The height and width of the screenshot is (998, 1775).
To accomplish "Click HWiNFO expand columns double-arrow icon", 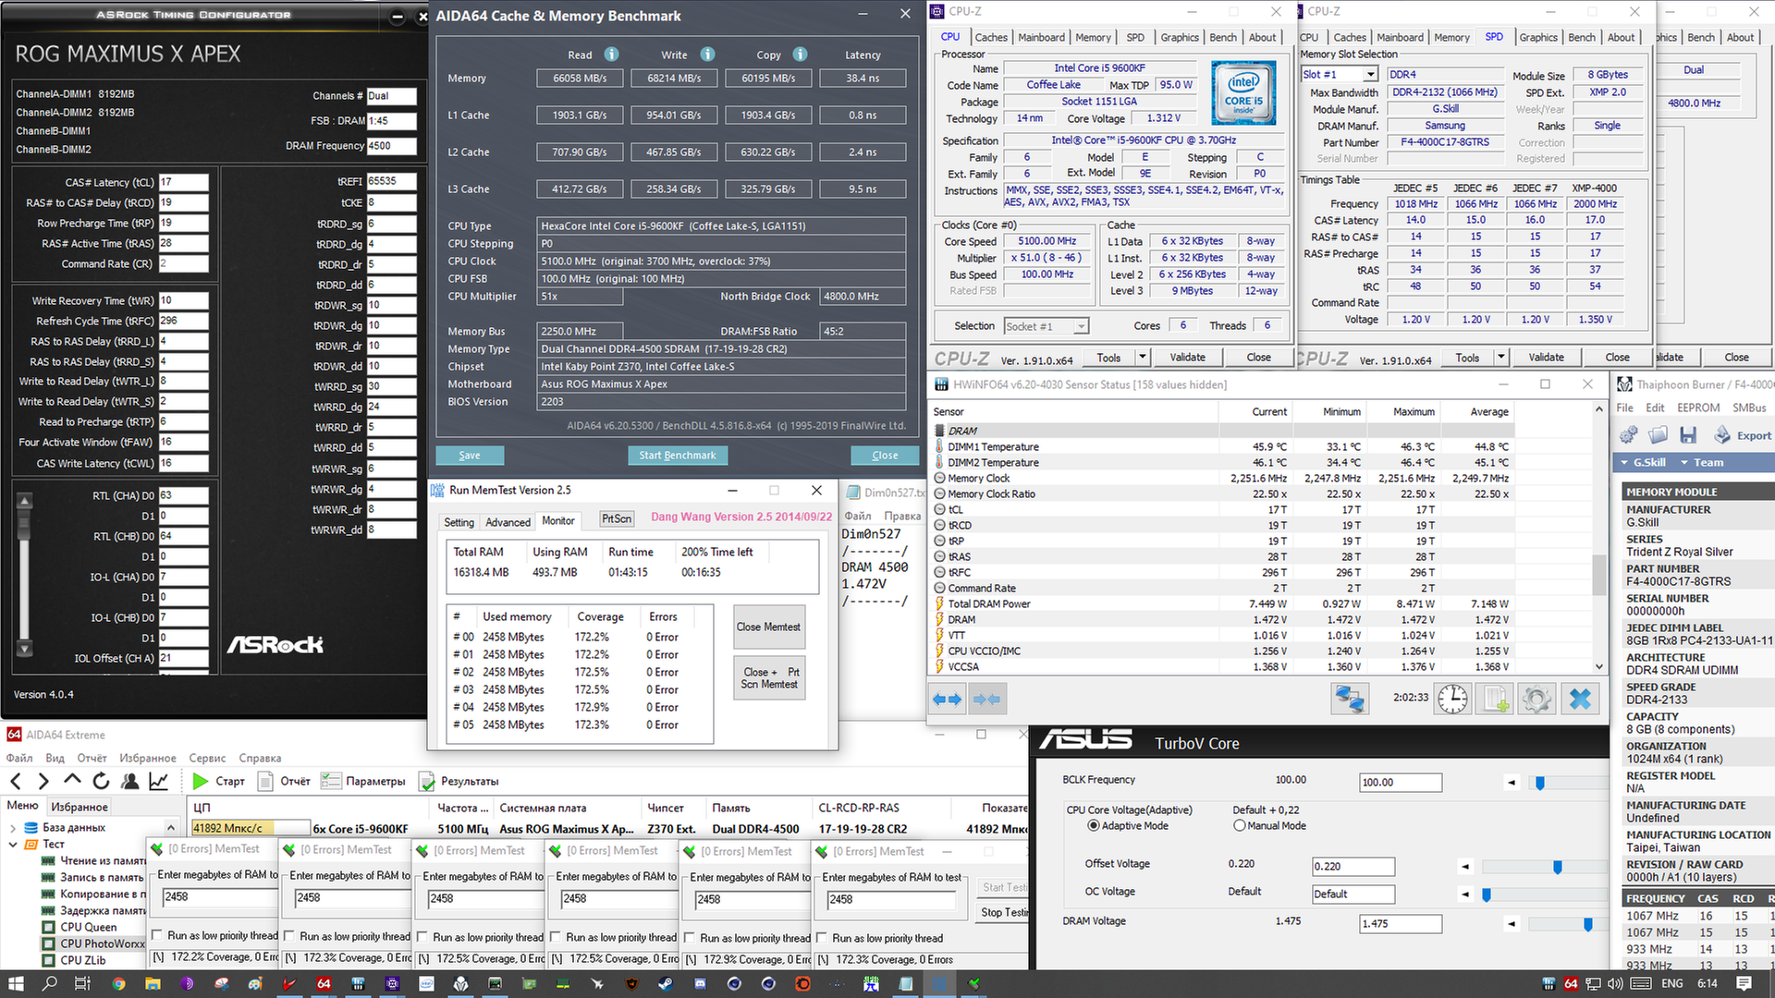I will point(947,700).
